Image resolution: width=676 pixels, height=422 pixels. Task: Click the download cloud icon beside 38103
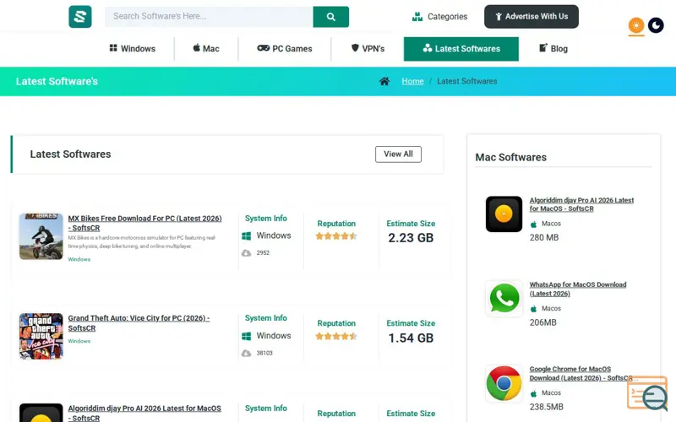coord(246,353)
